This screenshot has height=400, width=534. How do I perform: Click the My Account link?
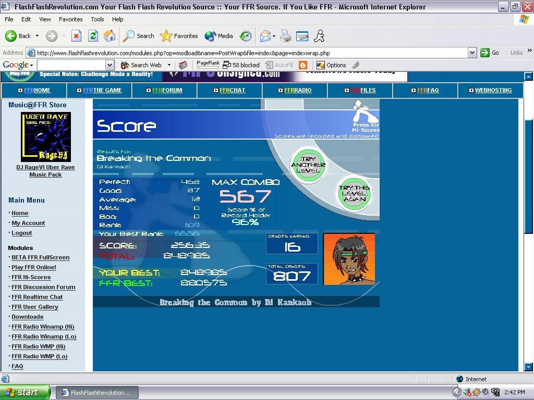[x=28, y=223]
